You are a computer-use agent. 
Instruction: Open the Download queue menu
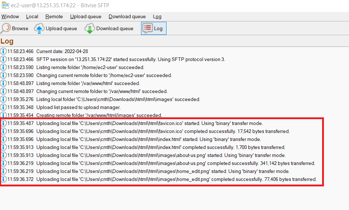tap(127, 16)
